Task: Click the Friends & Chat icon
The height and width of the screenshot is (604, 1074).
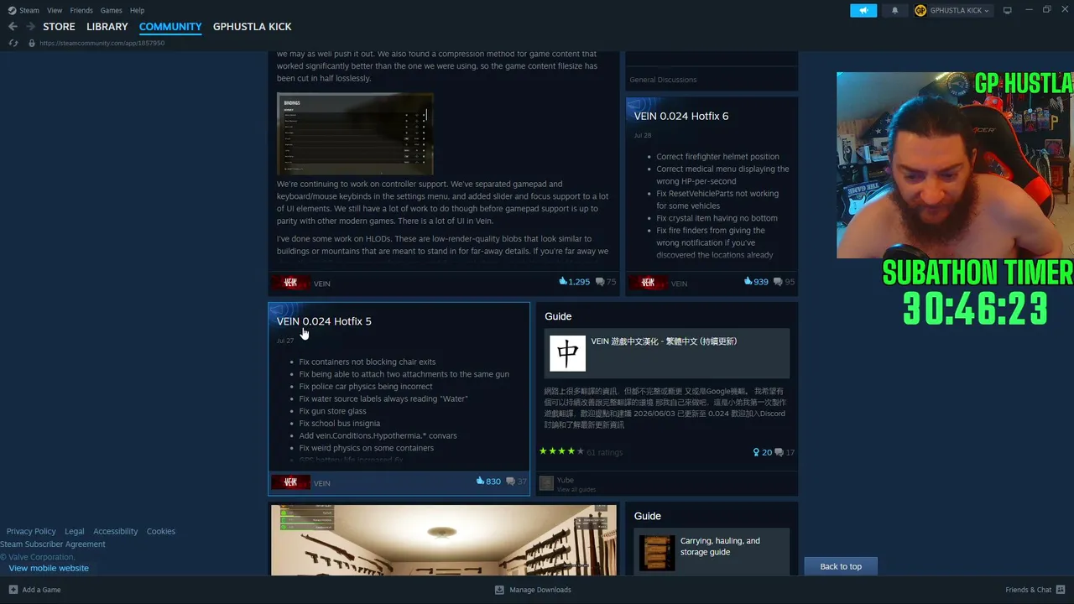Action: point(1061,590)
